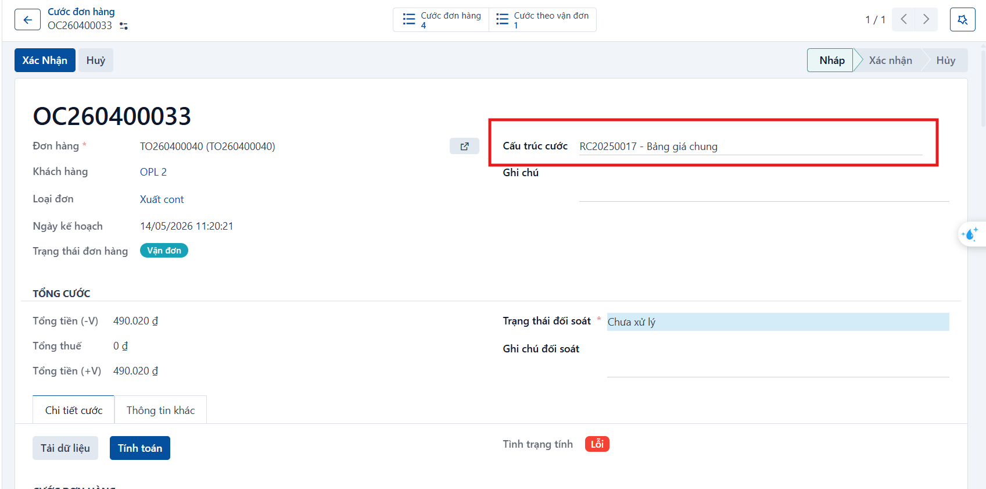Click Cấu trúc cước field RC20250017
This screenshot has width=986, height=489.
click(751, 147)
